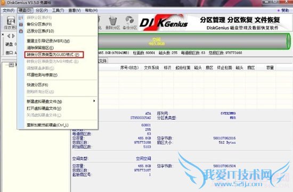Click total bytes value 500107862016

[224, 138]
